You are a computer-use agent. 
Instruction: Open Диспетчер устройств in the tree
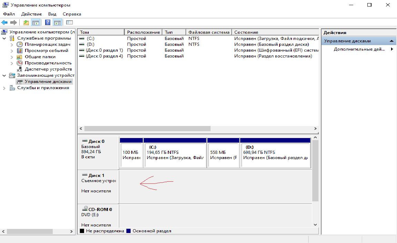(x=48, y=69)
